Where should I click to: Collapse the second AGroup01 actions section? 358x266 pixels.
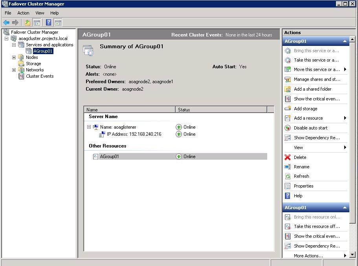point(345,208)
